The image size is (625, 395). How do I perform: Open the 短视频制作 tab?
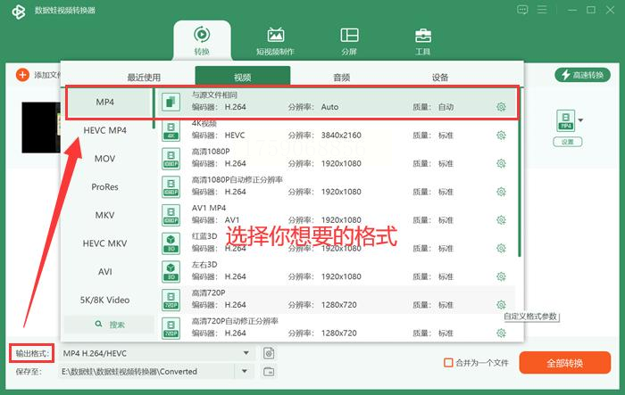coord(275,41)
